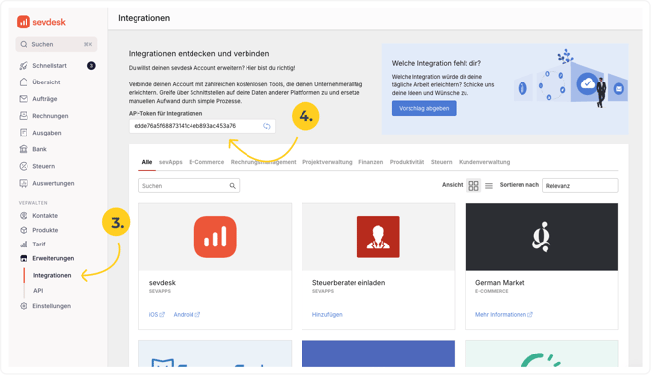
Task: Click the Vorschlag abgeben button
Action: click(x=424, y=108)
